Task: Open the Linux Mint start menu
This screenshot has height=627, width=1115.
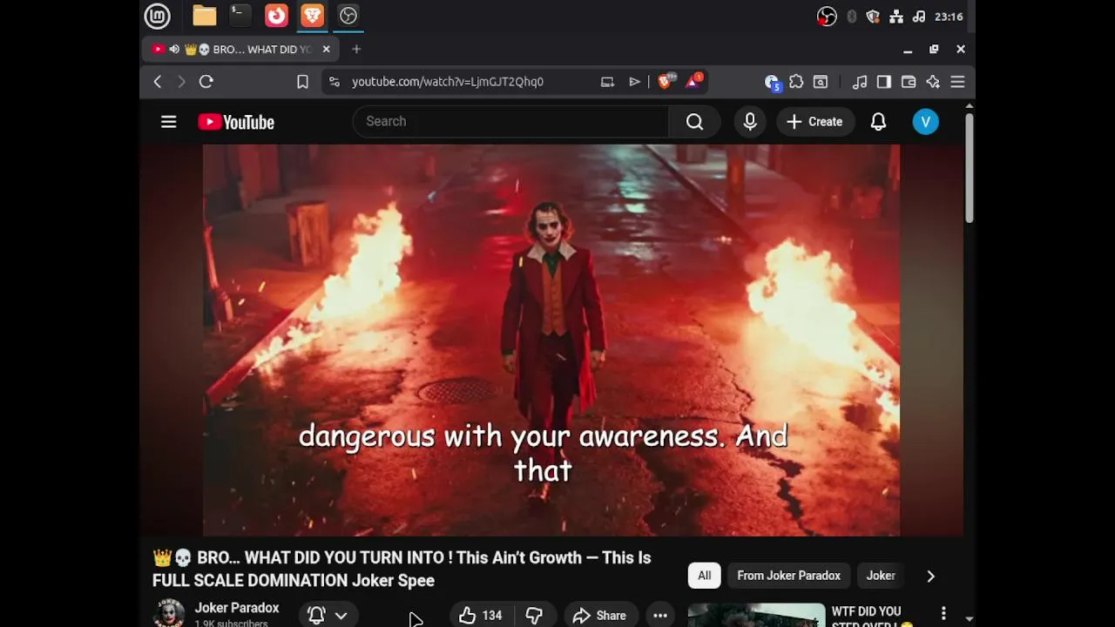Action: pos(157,16)
